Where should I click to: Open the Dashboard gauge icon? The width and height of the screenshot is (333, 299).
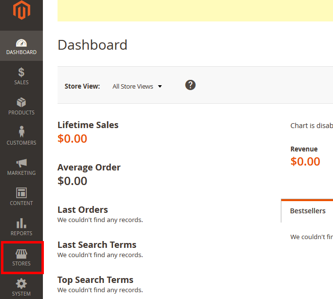coord(21,43)
